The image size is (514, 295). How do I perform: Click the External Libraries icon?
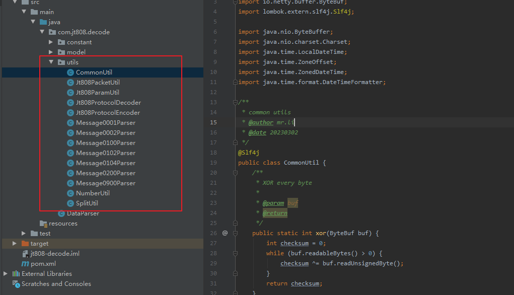click(16, 274)
